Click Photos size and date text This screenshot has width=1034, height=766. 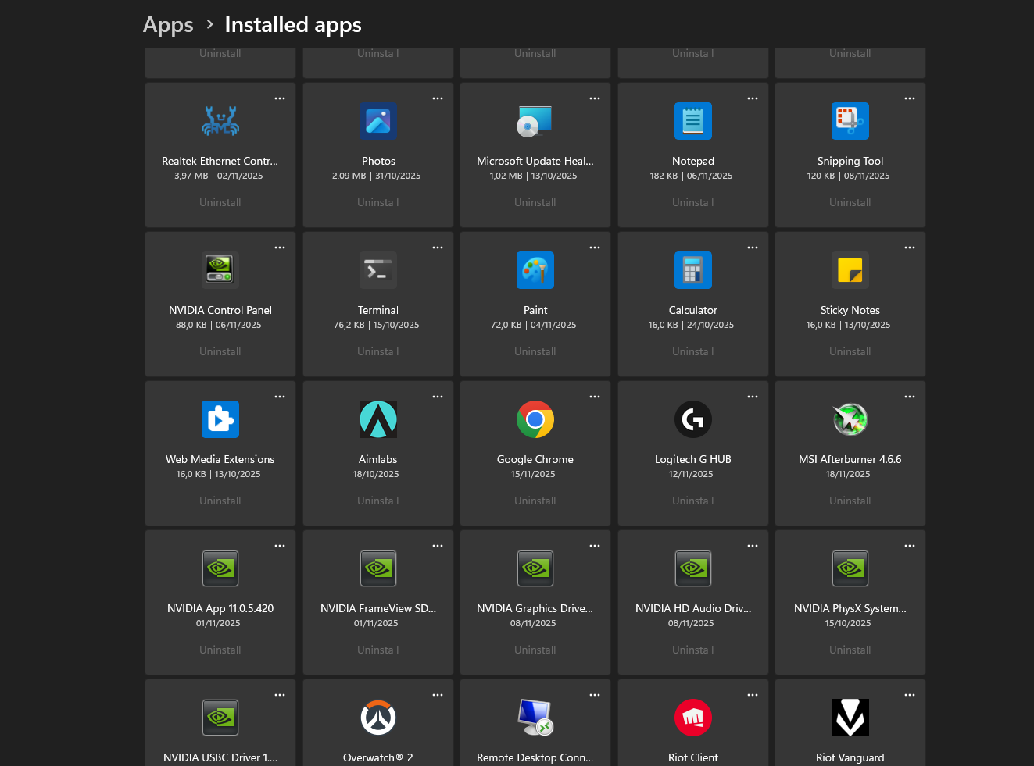pyautogui.click(x=377, y=176)
